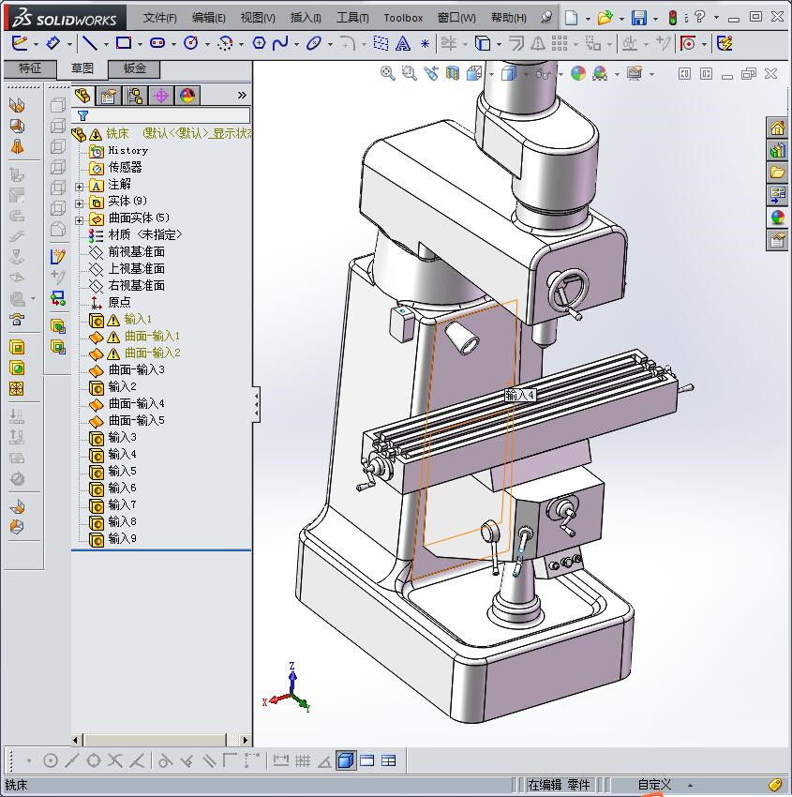Viewport: 792px width, 797px height.
Task: Select the Spline sketch tool
Action: (x=279, y=42)
